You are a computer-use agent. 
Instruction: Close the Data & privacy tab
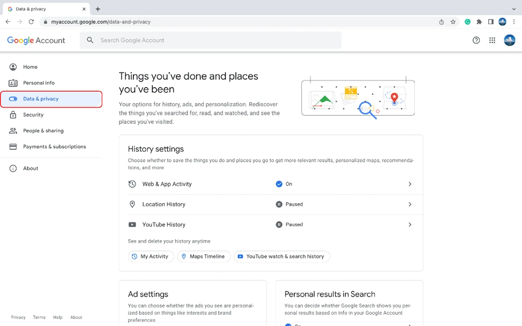click(x=84, y=9)
